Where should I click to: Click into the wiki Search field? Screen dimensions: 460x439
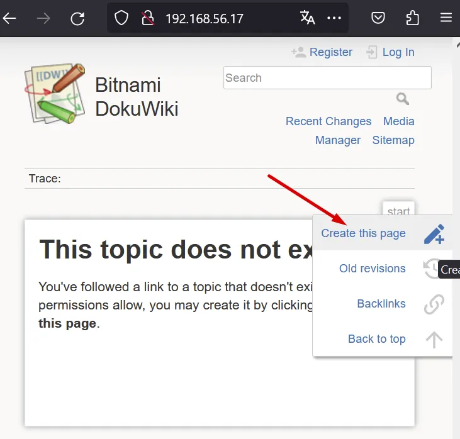(x=327, y=78)
